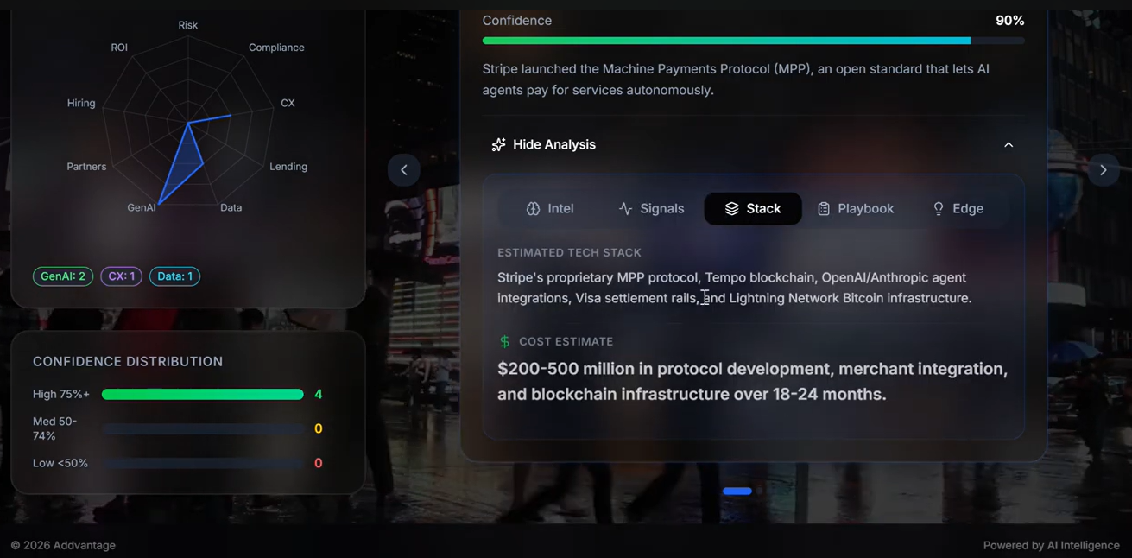Click the High 75%+ green bar
This screenshot has height=558, width=1132.
[202, 394]
